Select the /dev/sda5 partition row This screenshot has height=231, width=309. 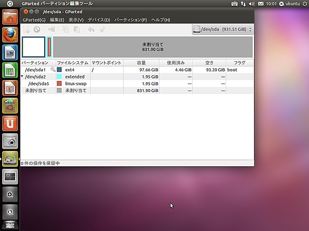click(x=137, y=84)
